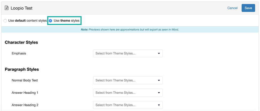Screen dimensions: 260x111
Task: Click the Normal Body Text label
Action: pyautogui.click(x=25, y=80)
